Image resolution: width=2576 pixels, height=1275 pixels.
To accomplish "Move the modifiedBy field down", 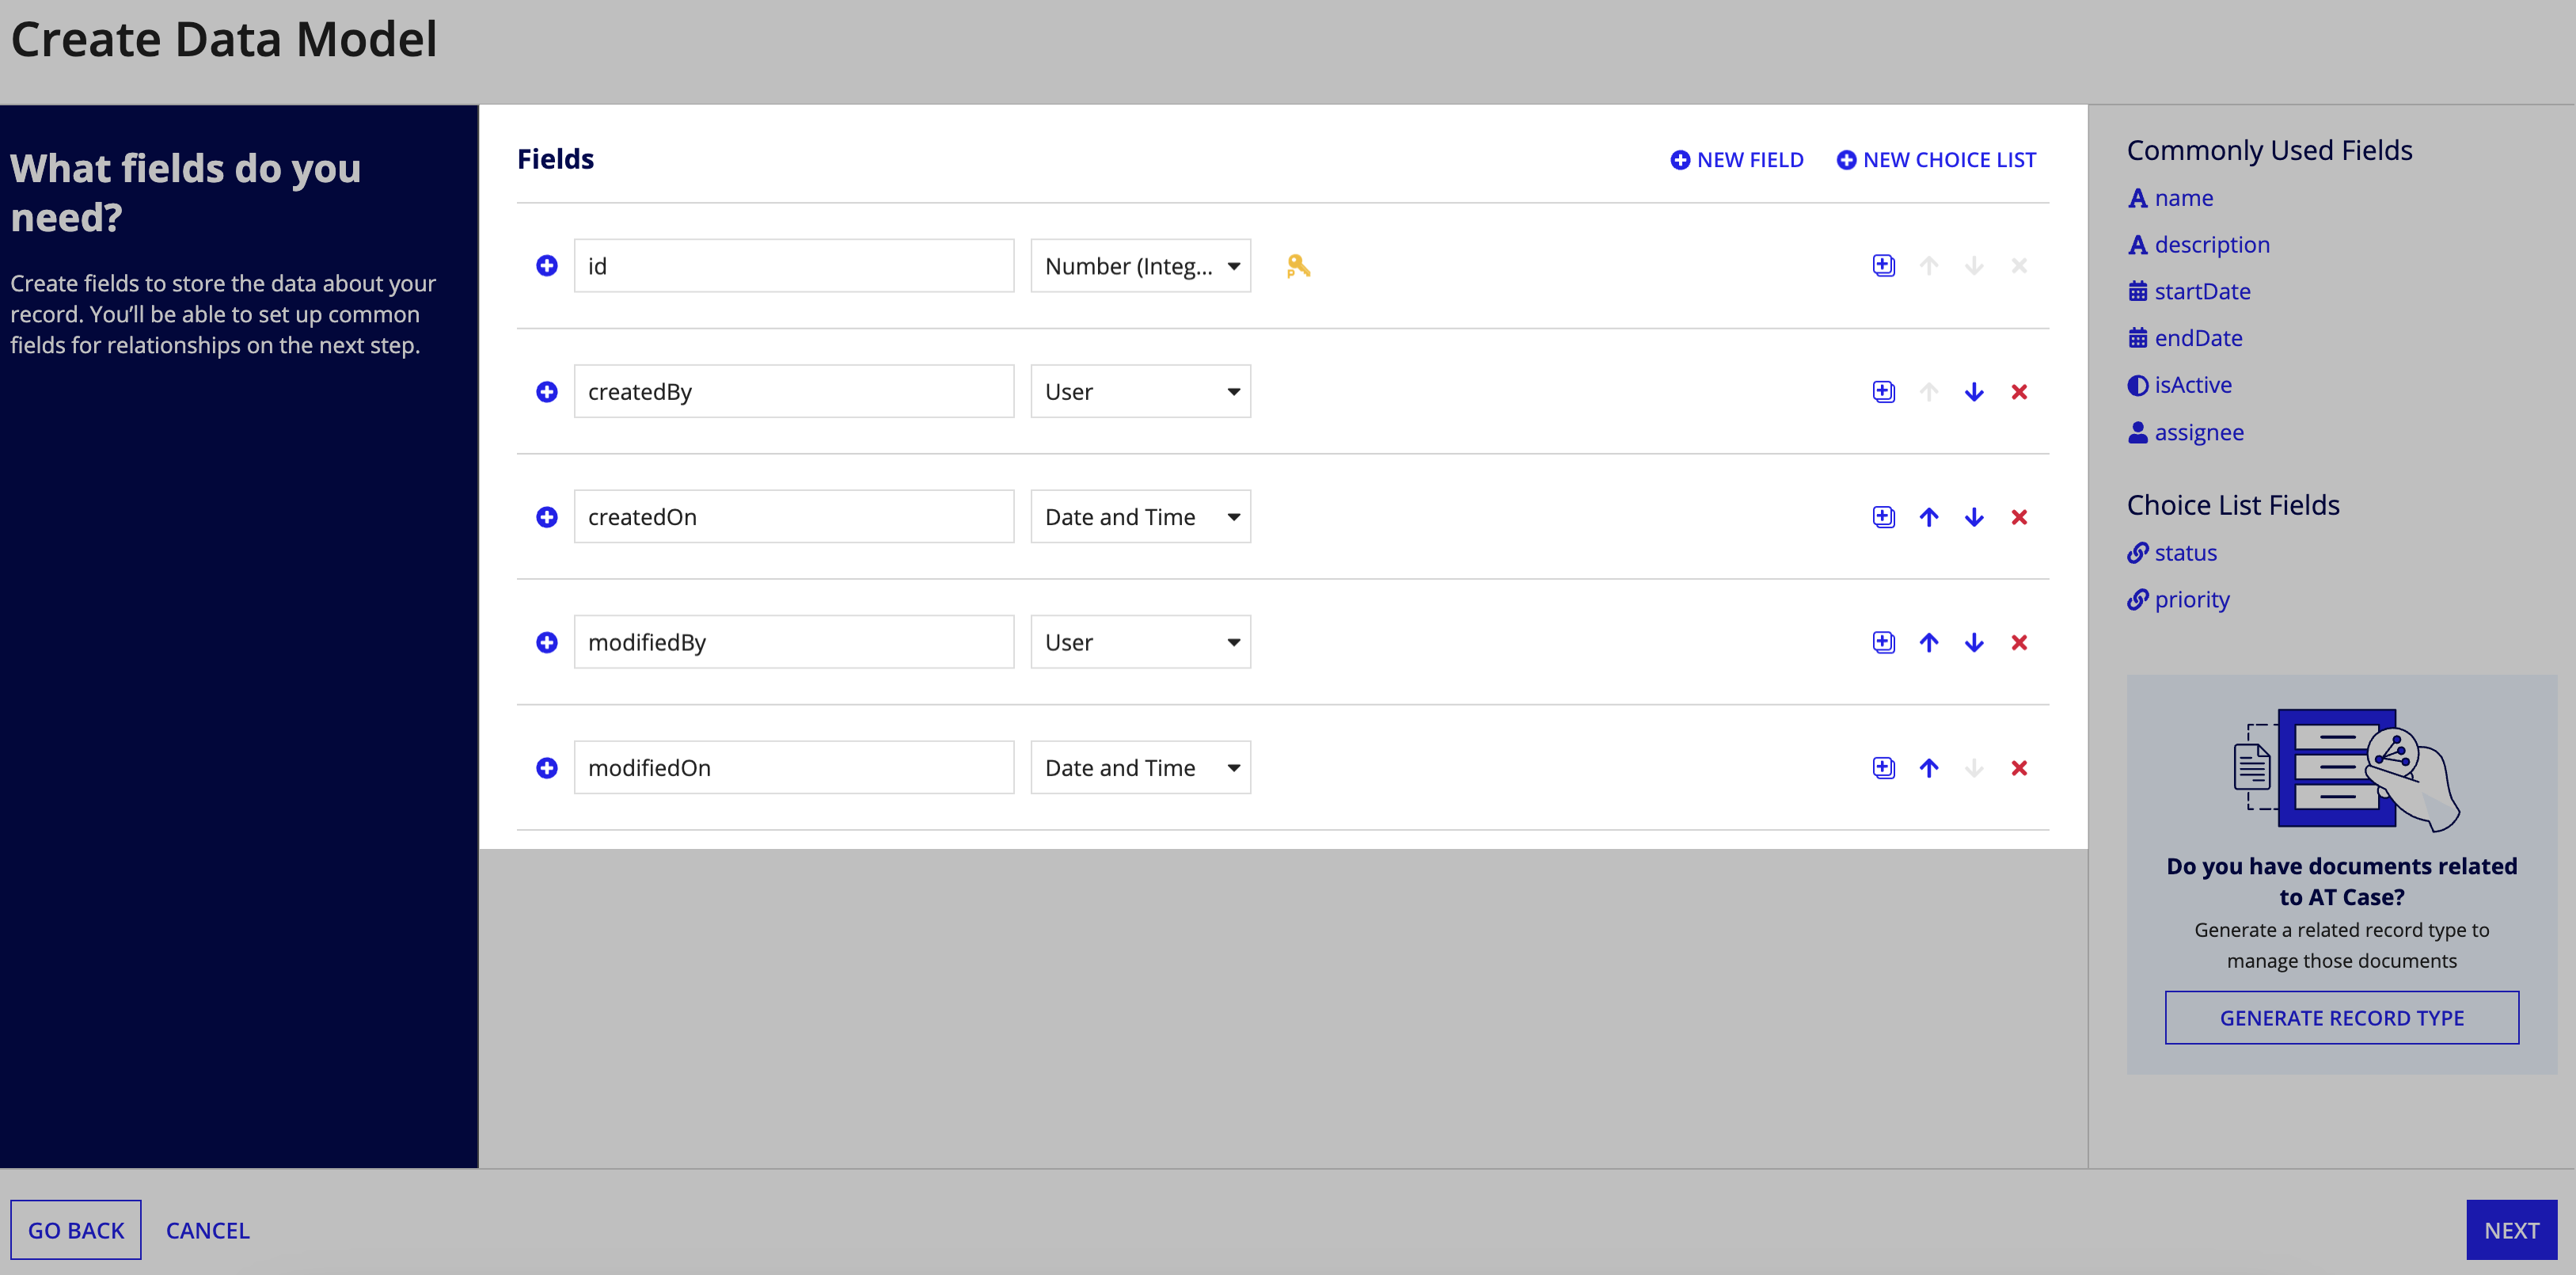I will (1974, 642).
